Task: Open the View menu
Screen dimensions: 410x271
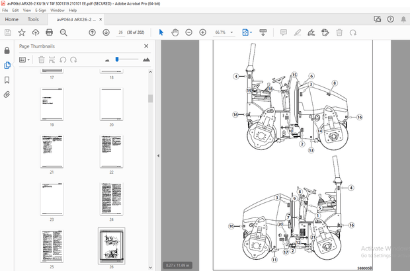Action: (x=27, y=10)
